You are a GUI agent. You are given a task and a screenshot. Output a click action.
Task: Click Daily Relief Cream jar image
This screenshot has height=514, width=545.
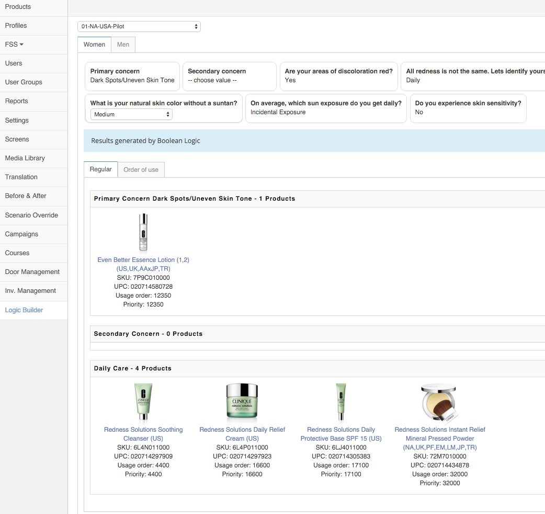point(242,401)
